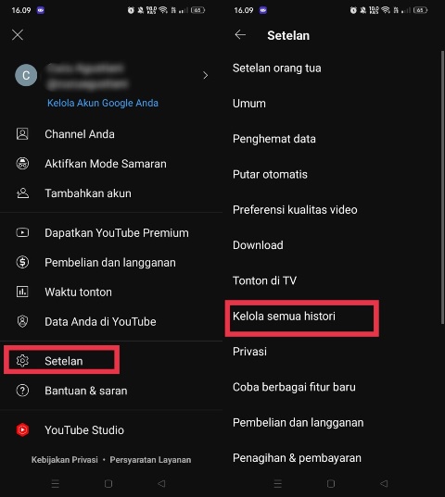
Task: Tap the shield icon for Data Anda di YouTube
Action: [22, 321]
